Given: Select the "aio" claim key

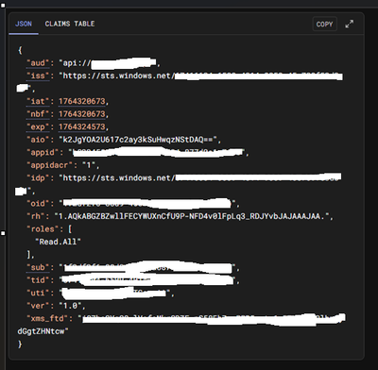Looking at the screenshot, I should pyautogui.click(x=38, y=140).
